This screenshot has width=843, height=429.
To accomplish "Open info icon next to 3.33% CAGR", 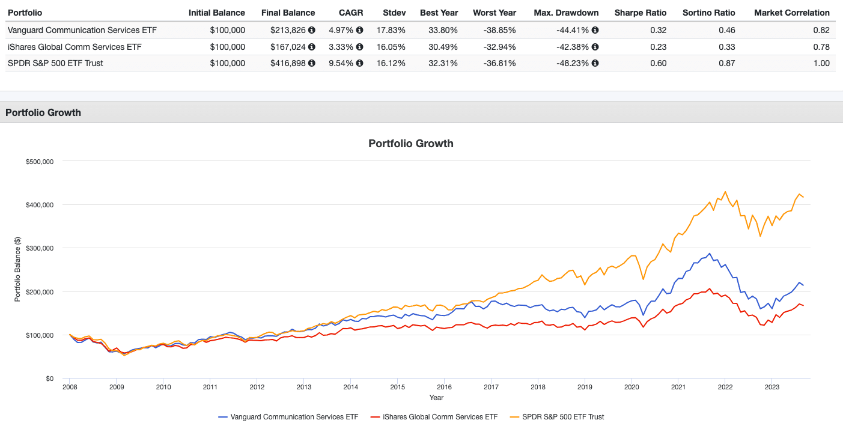I will tap(359, 47).
